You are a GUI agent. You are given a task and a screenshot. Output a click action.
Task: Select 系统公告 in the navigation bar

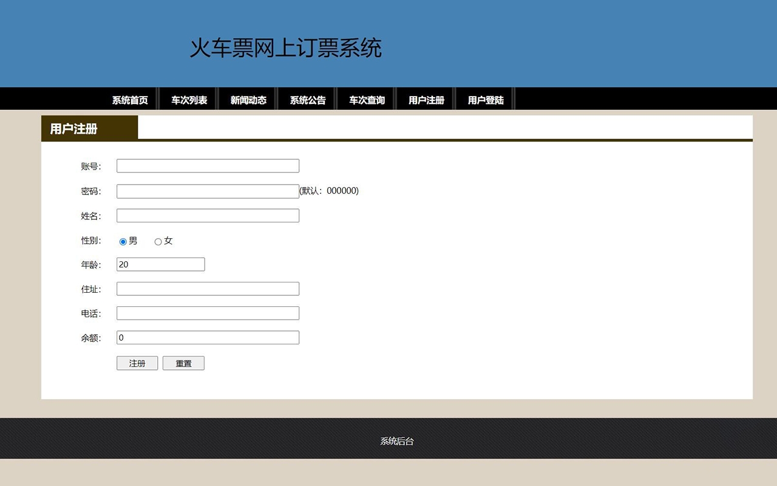308,100
